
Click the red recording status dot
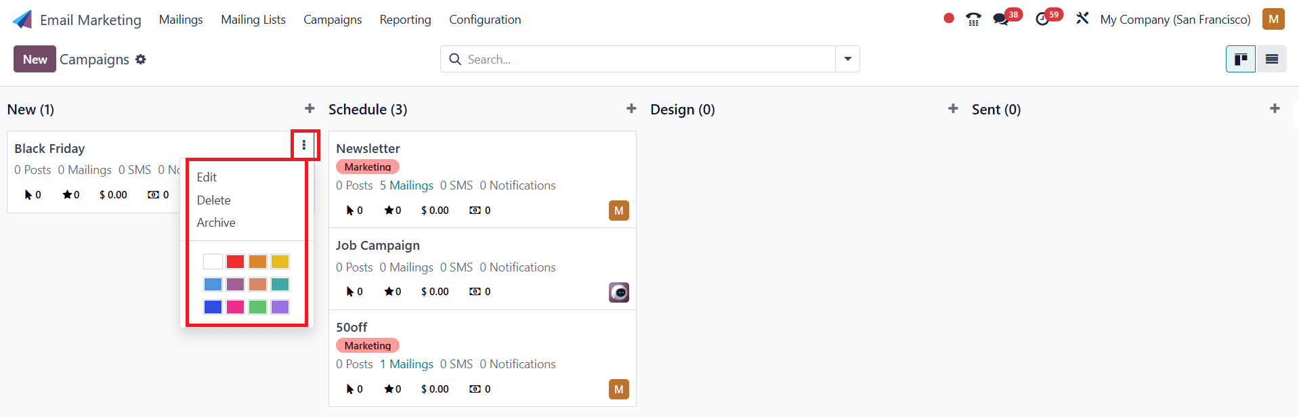click(x=949, y=18)
